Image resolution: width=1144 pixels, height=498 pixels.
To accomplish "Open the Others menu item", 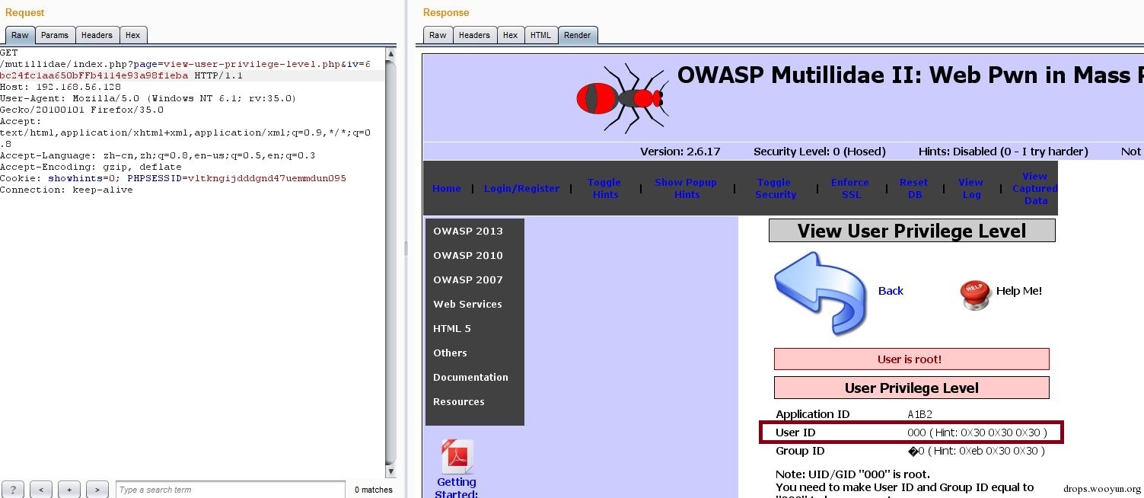I will coord(450,353).
